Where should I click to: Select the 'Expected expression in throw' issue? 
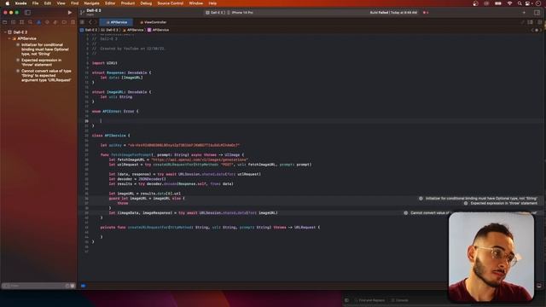tap(39, 62)
